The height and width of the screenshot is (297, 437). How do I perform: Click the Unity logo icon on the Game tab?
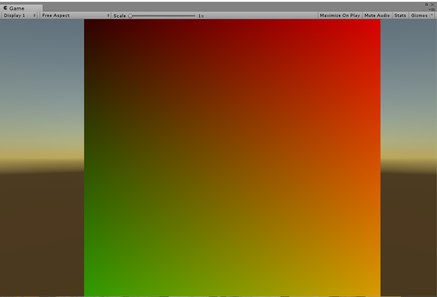[6, 8]
